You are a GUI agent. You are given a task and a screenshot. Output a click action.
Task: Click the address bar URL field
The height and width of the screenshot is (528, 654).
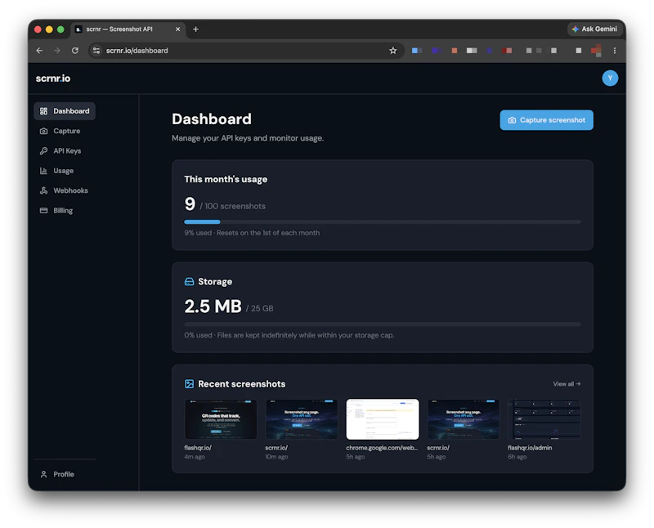click(246, 51)
